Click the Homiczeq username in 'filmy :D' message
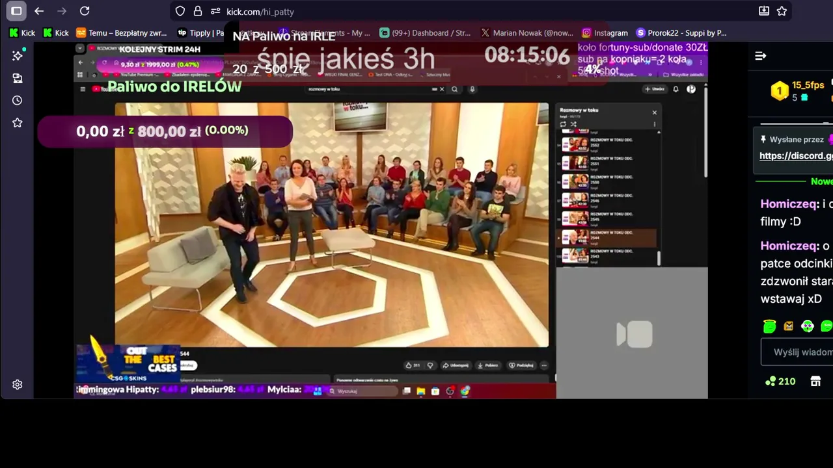This screenshot has width=833, height=468. click(789, 204)
